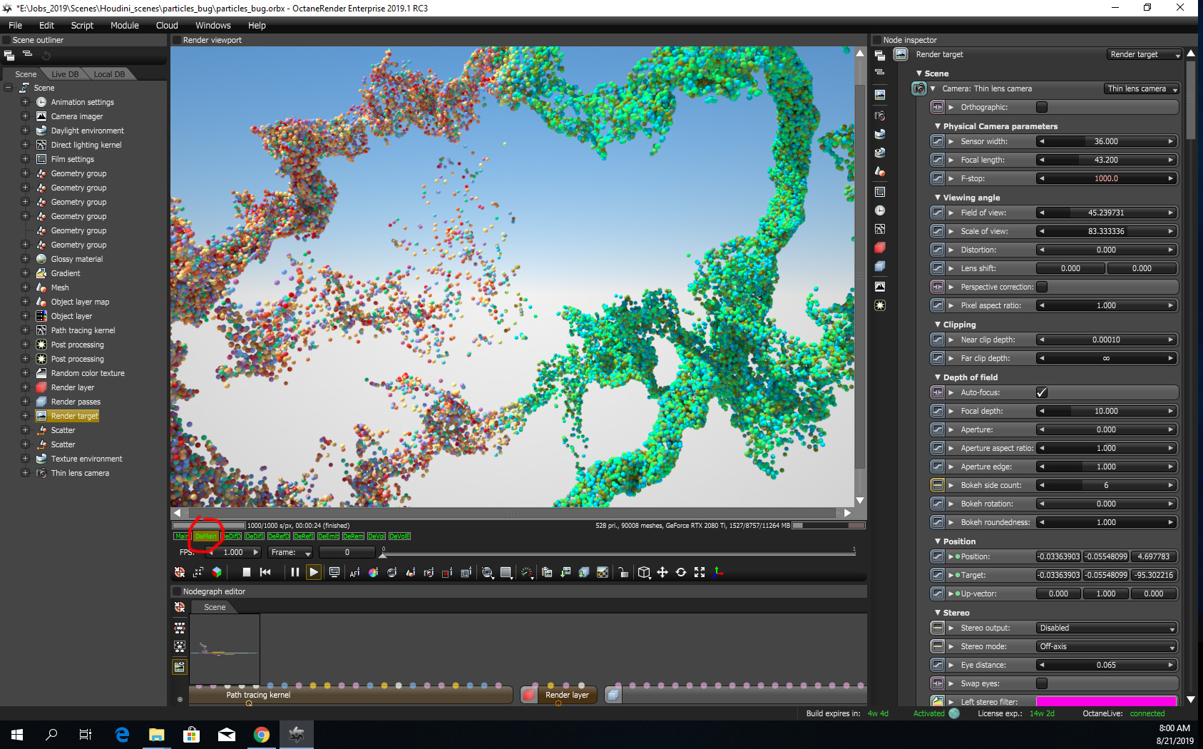Open the Script menu
This screenshot has width=1203, height=749.
pyautogui.click(x=82, y=25)
